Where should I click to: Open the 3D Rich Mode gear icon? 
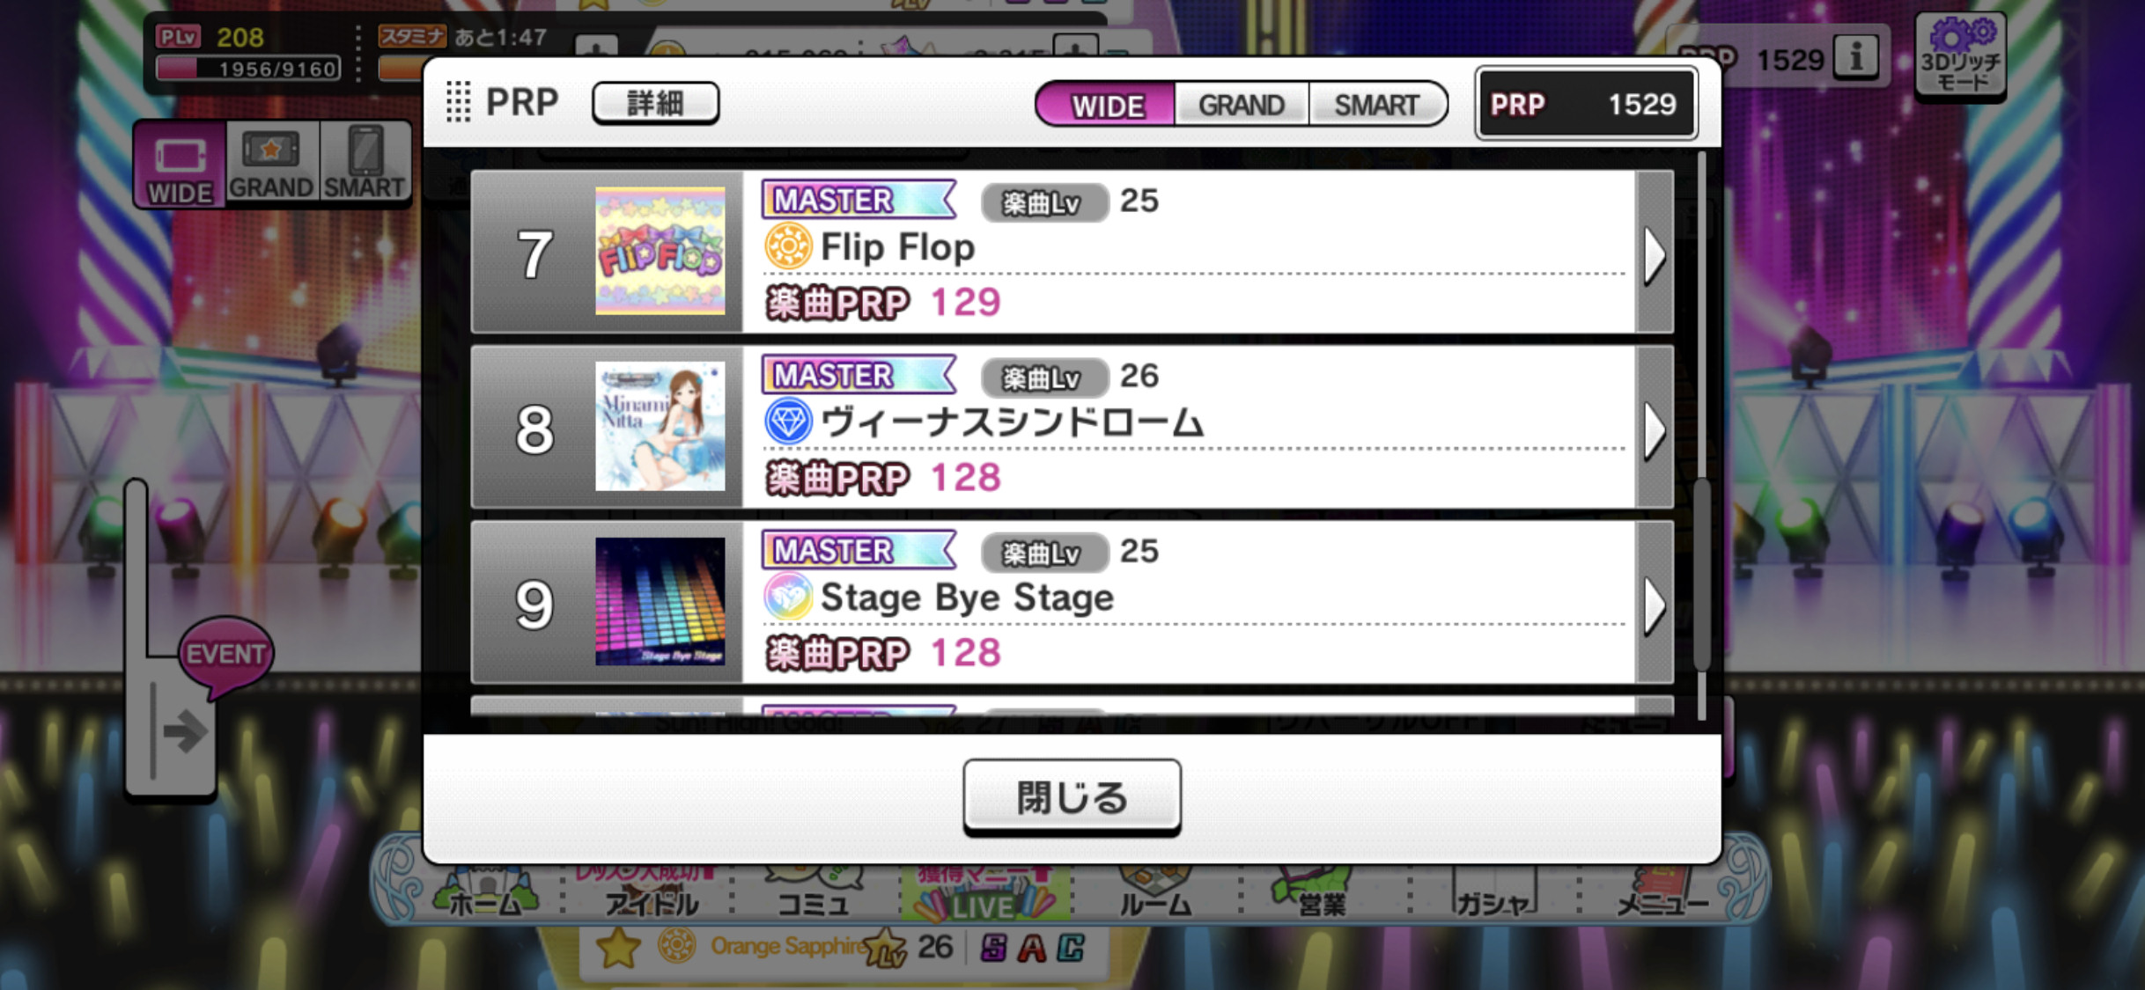[x=1960, y=55]
